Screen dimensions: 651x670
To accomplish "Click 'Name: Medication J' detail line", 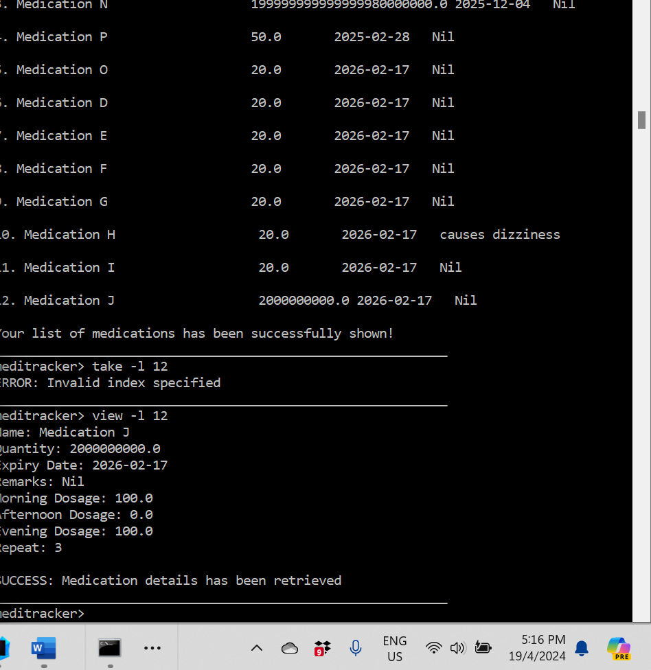I will 64,432.
